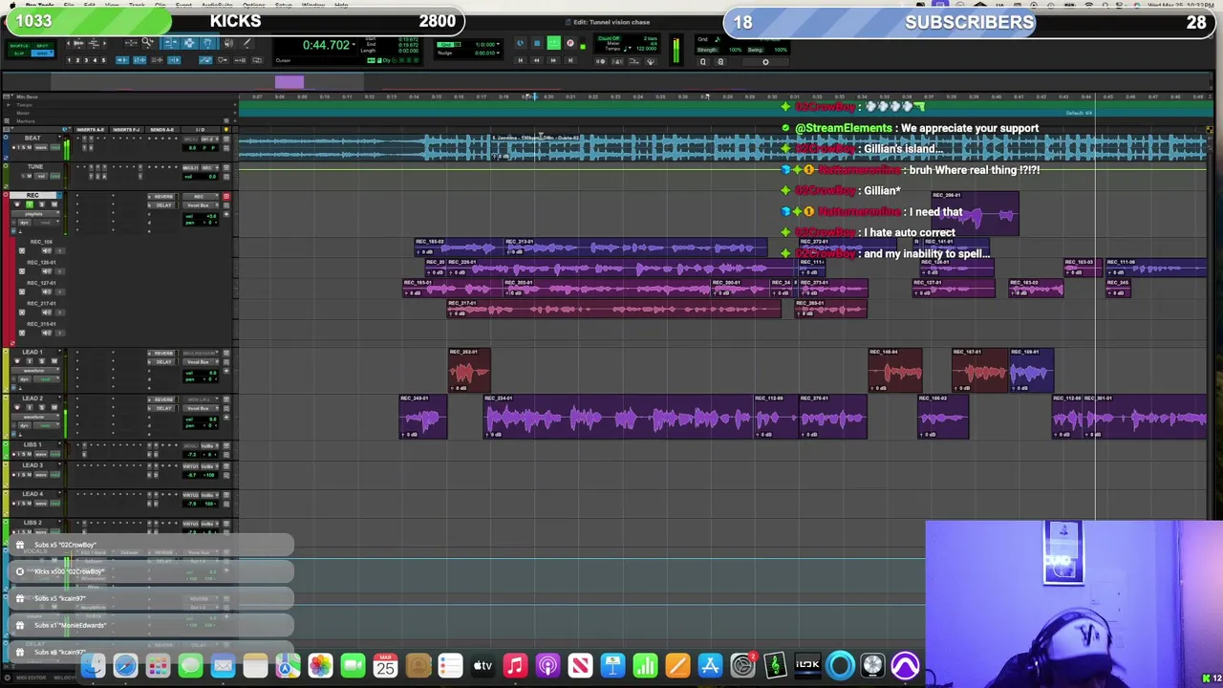Image resolution: width=1223 pixels, height=688 pixels.
Task: Open the AudioSuite menu
Action: pyautogui.click(x=218, y=5)
